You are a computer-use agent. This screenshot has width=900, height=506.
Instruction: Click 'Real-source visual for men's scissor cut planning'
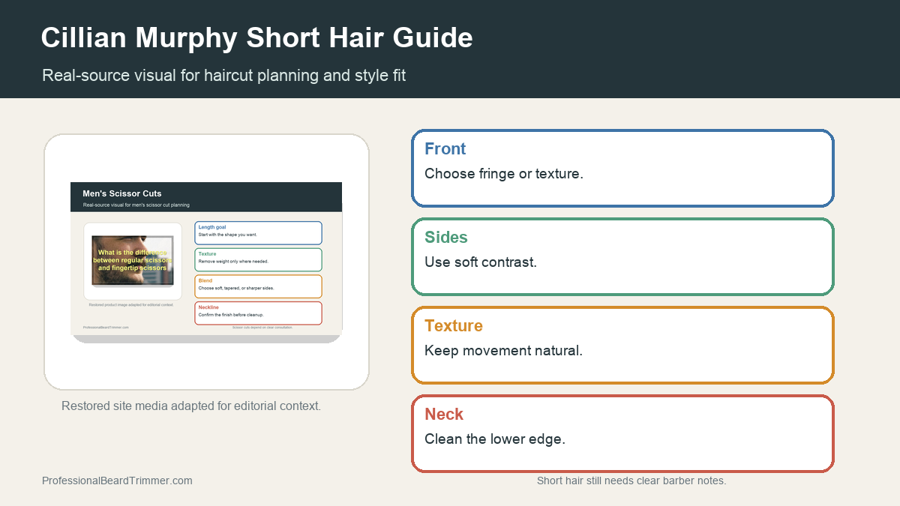coord(136,205)
